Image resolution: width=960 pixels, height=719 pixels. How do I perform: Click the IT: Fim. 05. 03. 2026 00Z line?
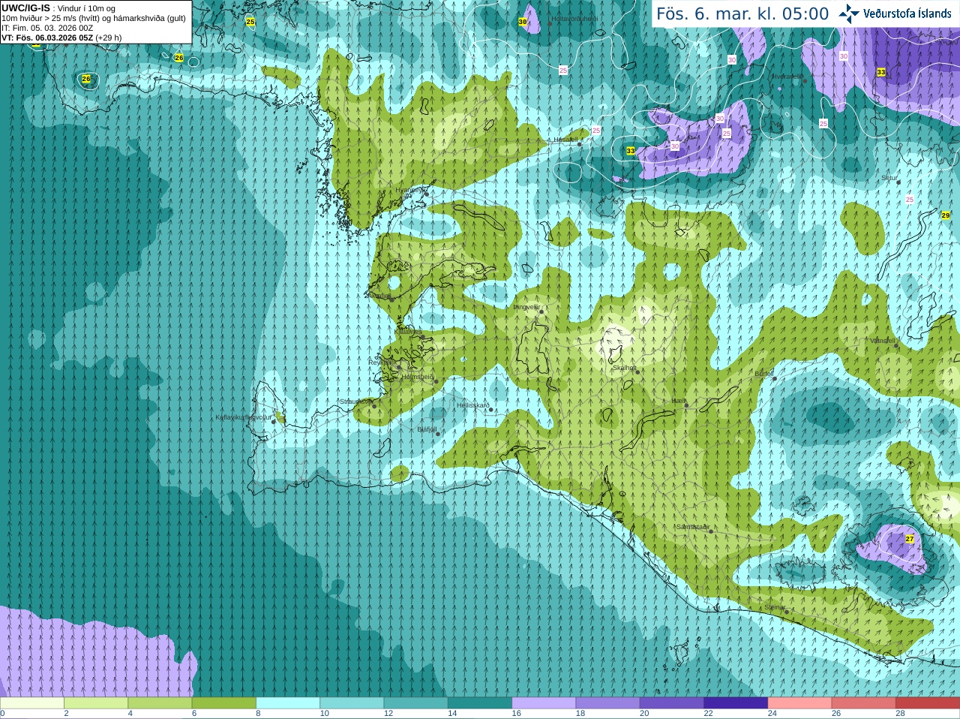coord(47,28)
